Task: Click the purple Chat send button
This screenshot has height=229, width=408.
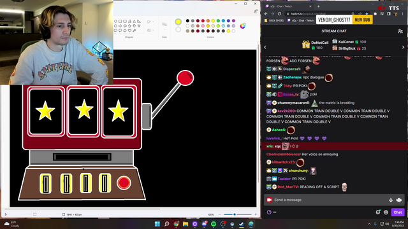Action: click(x=398, y=212)
